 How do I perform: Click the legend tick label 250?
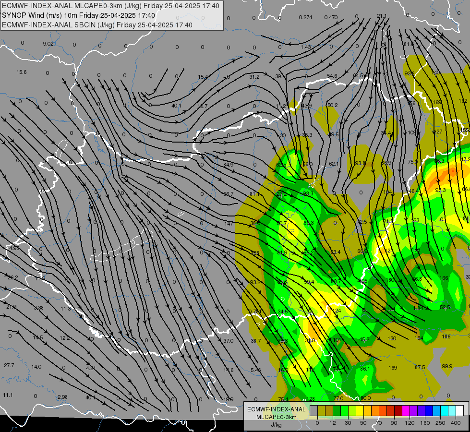point(440,423)
